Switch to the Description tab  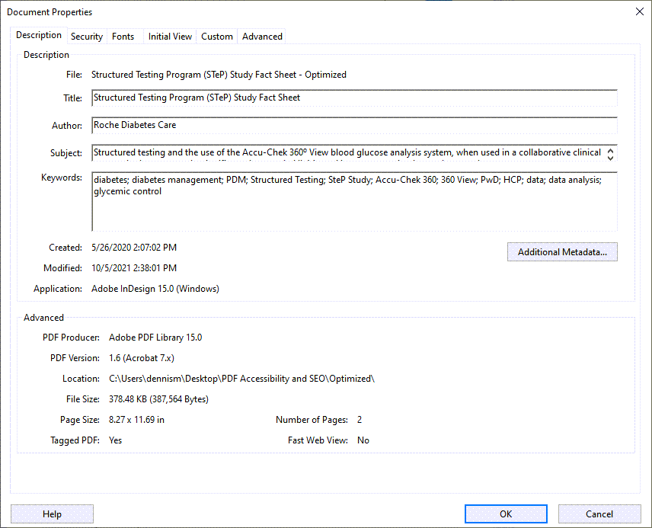click(39, 35)
